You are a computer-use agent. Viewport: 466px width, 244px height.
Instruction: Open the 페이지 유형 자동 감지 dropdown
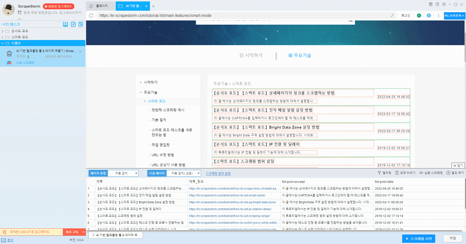tap(123, 173)
